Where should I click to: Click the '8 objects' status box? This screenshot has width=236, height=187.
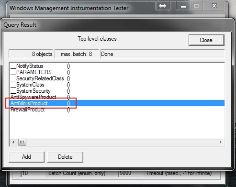pyautogui.click(x=31, y=54)
